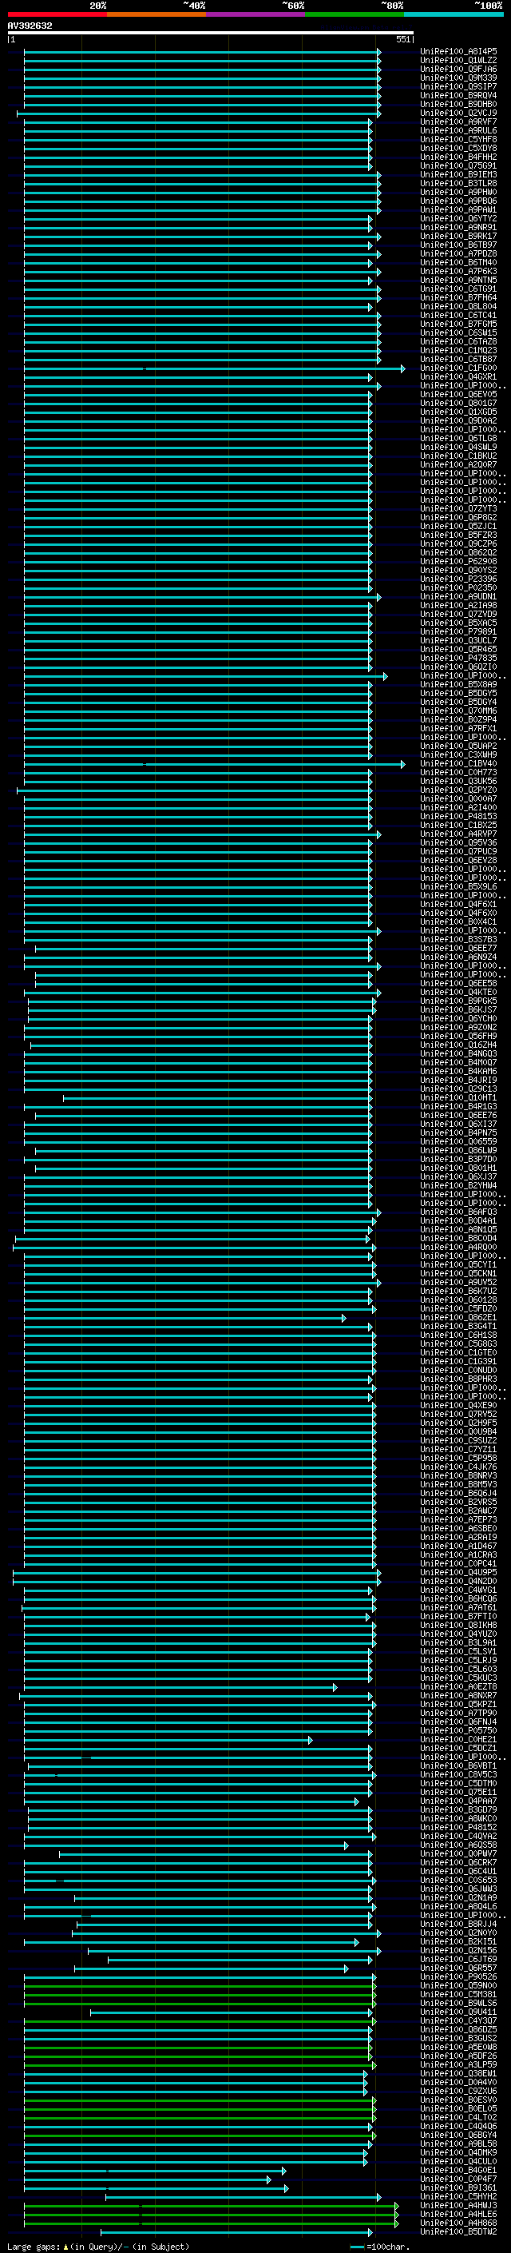Select label UniRef100_C1BV40

tap(458, 763)
